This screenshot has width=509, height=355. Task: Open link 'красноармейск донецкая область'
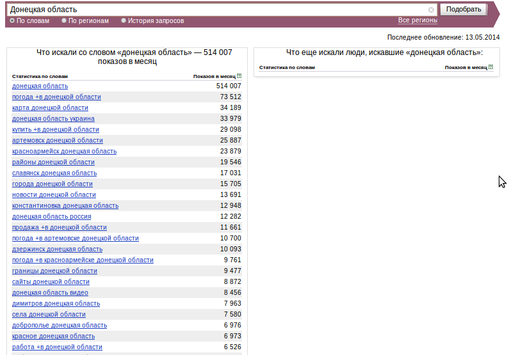tap(64, 152)
